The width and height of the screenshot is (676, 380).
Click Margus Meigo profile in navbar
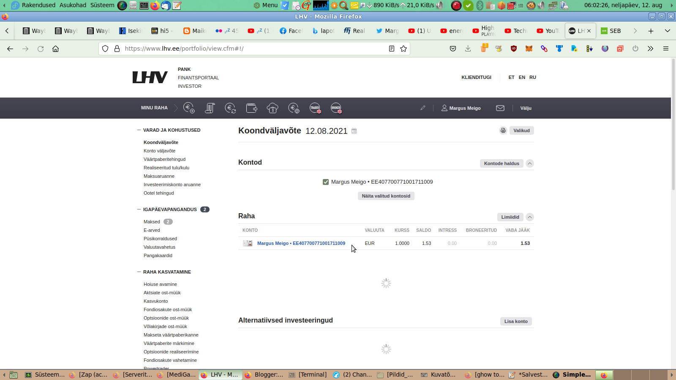click(x=461, y=108)
